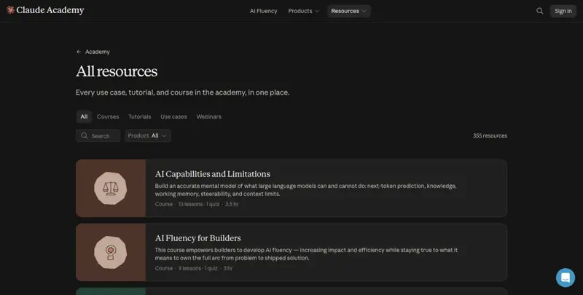Image resolution: width=583 pixels, height=295 pixels.
Task: Expand the Products menu chevron
Action: click(317, 11)
